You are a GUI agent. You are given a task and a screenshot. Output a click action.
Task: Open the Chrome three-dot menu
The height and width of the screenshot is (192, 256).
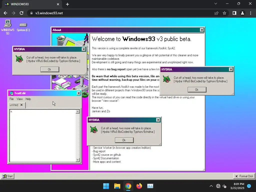coord(250,13)
